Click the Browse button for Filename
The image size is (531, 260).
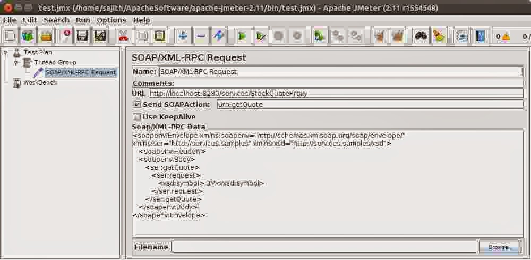(x=500, y=247)
